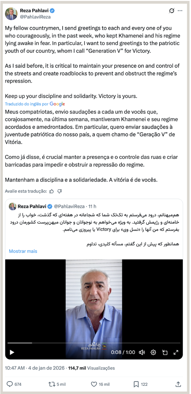Click the thumbs up translation rating
Screen dimensions: 191x394
(52, 191)
